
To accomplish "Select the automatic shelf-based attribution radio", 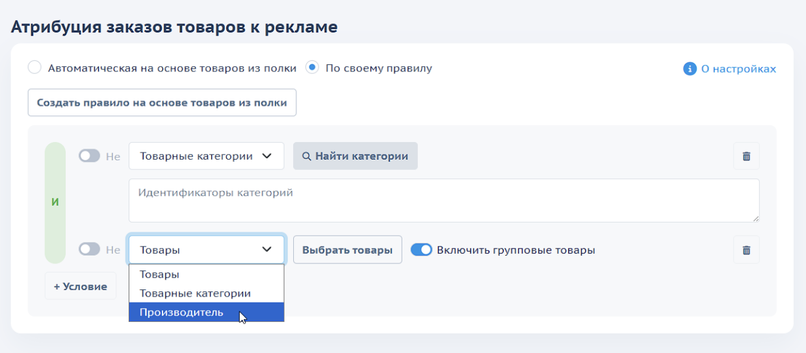I will (x=35, y=67).
